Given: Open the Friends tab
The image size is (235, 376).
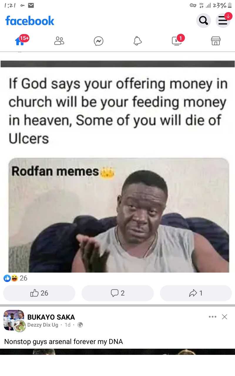Looking at the screenshot, I should coord(59,41).
